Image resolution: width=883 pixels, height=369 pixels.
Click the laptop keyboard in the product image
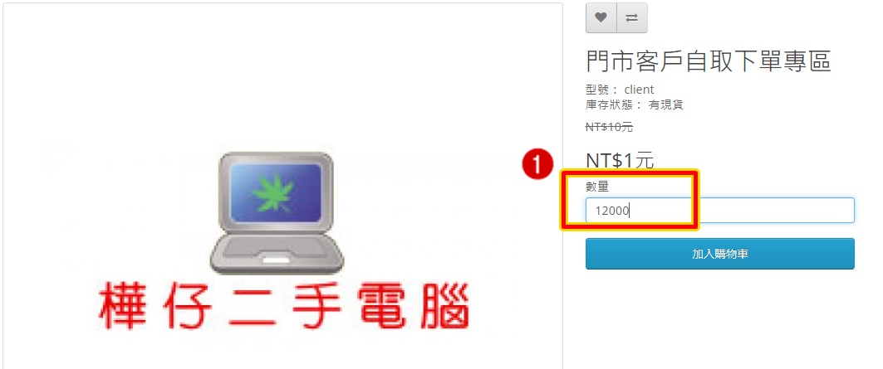[277, 250]
